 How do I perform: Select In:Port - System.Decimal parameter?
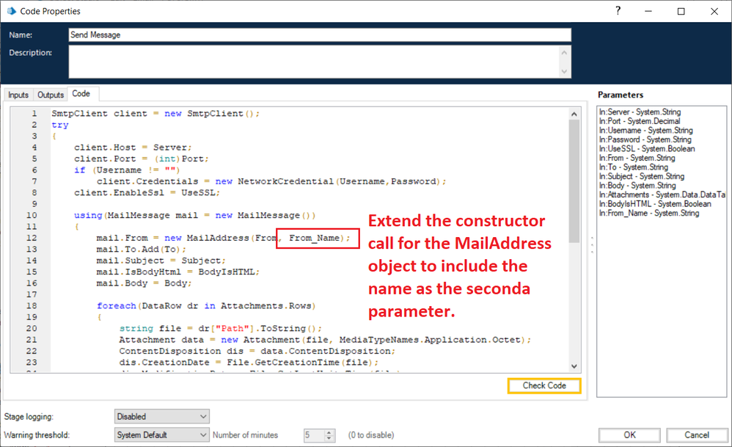(640, 121)
